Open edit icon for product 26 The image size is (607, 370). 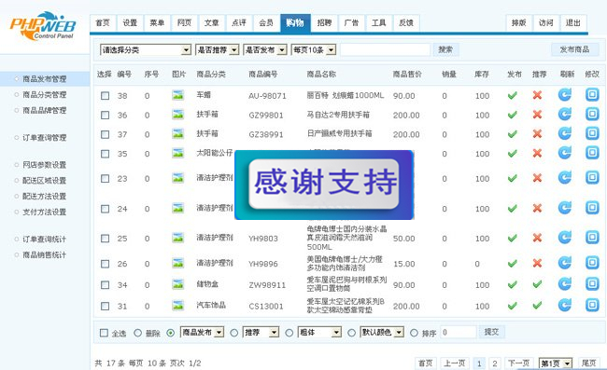pyautogui.click(x=592, y=263)
